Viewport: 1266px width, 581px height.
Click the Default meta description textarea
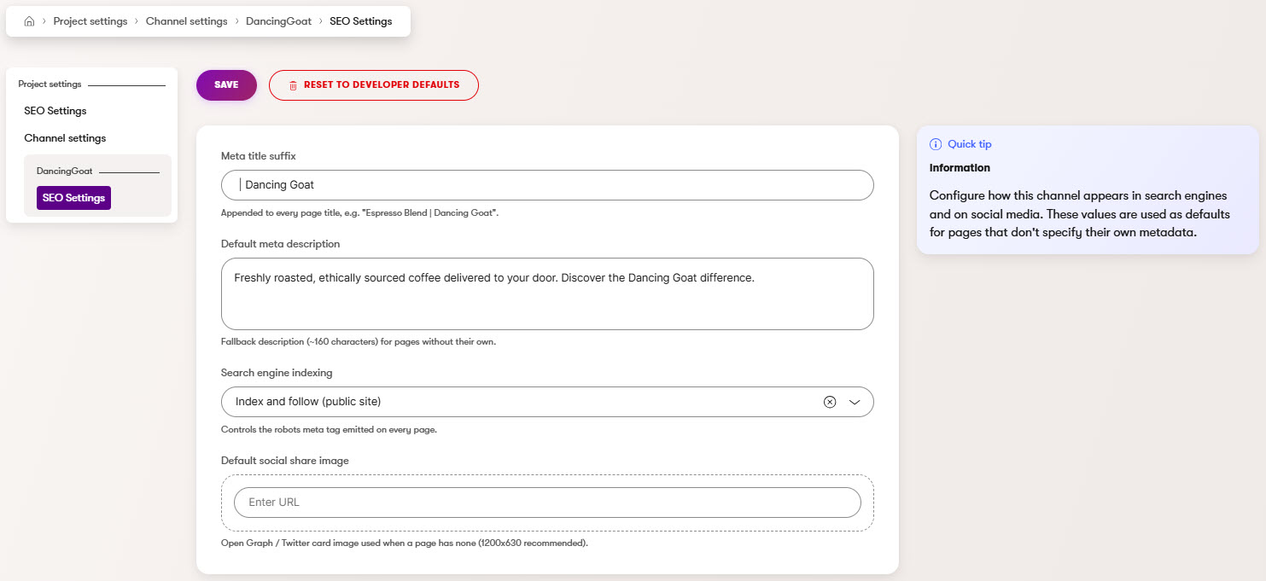click(547, 293)
